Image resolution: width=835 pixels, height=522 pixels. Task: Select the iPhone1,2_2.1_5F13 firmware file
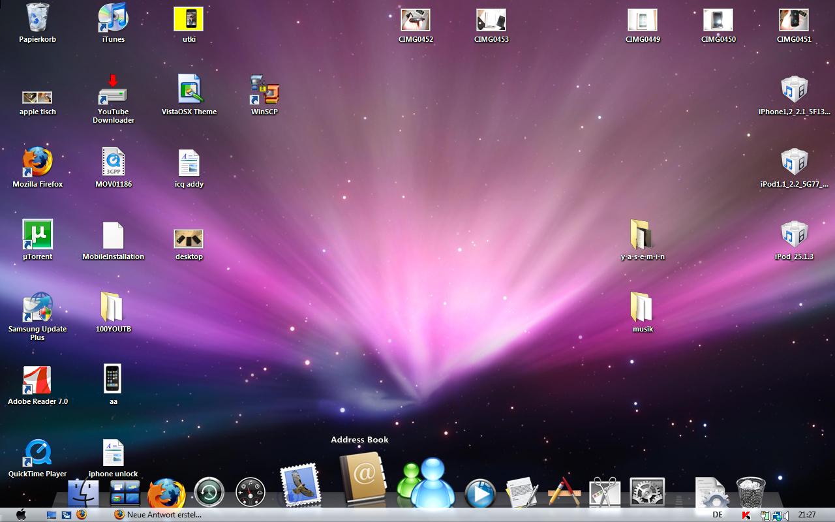794,95
